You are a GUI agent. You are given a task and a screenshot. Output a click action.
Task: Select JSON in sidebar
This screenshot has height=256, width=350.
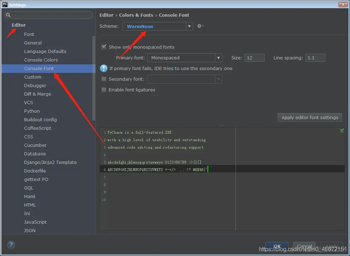click(30, 230)
